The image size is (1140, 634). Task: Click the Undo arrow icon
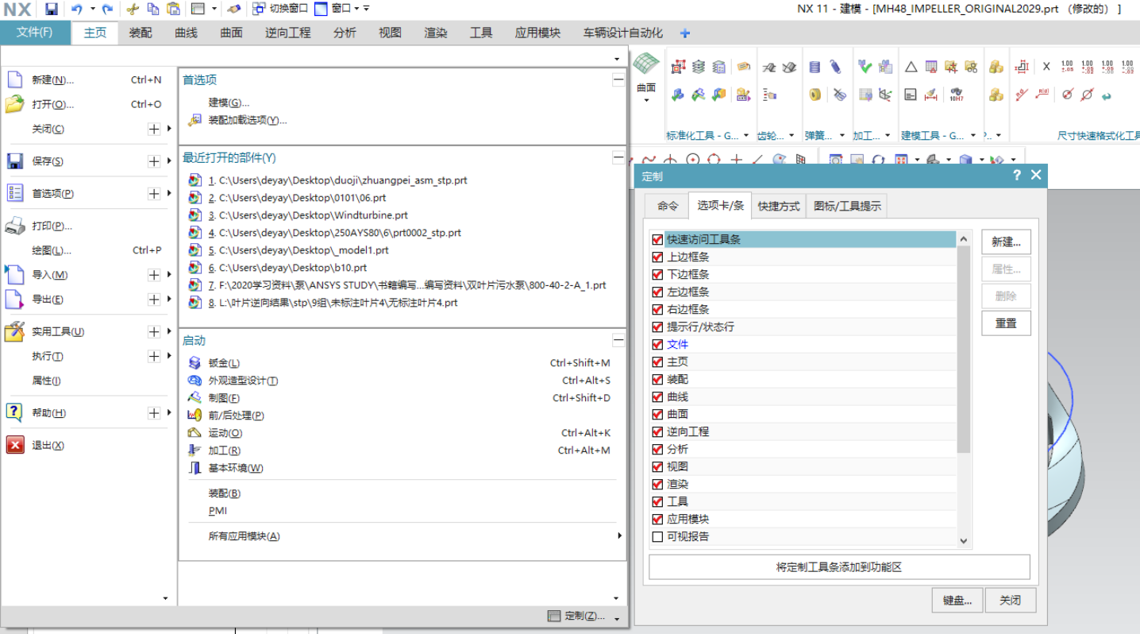click(77, 9)
